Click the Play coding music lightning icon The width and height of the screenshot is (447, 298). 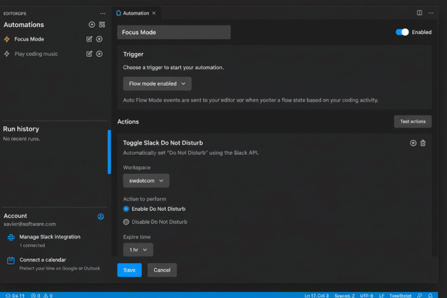pyautogui.click(x=7, y=54)
